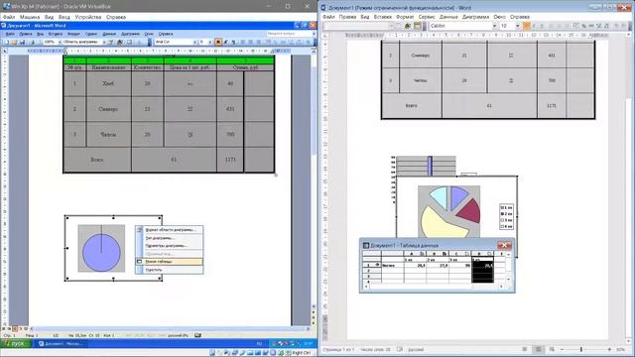Toggle Underline button in XP Word toolbar
Image resolution: width=635 pixels, height=357 pixels.
coord(233,42)
